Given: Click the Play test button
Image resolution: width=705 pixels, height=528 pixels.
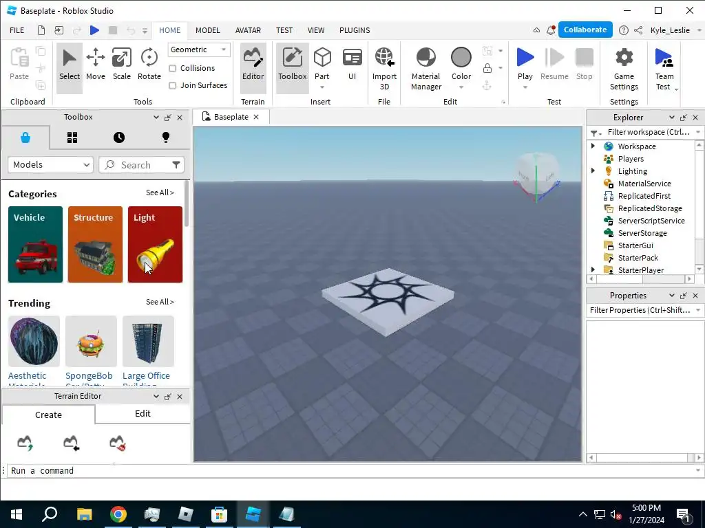Looking at the screenshot, I should 525,63.
